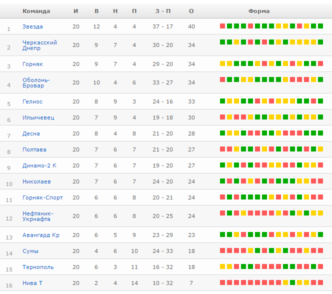Open the Звезда team page
This screenshot has height=294, width=332.
[32, 26]
